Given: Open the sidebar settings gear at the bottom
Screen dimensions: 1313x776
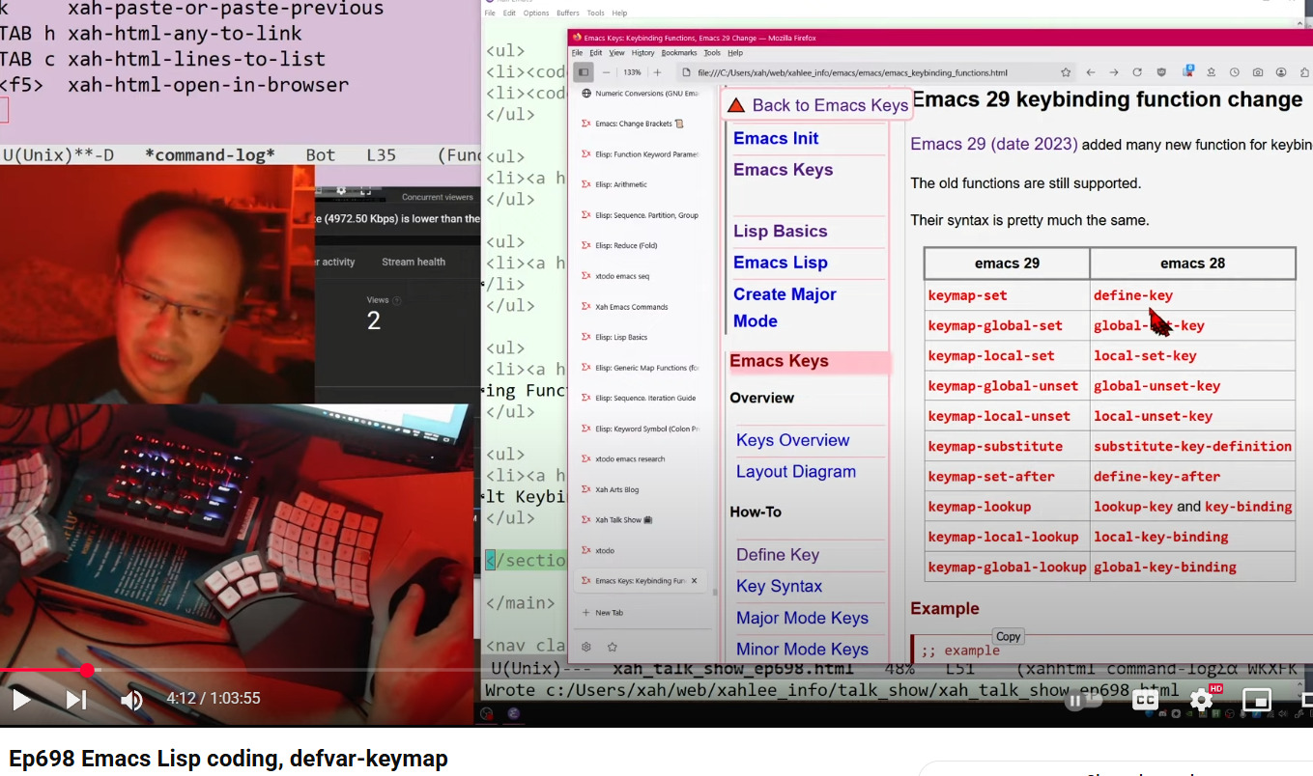Looking at the screenshot, I should click(x=585, y=647).
